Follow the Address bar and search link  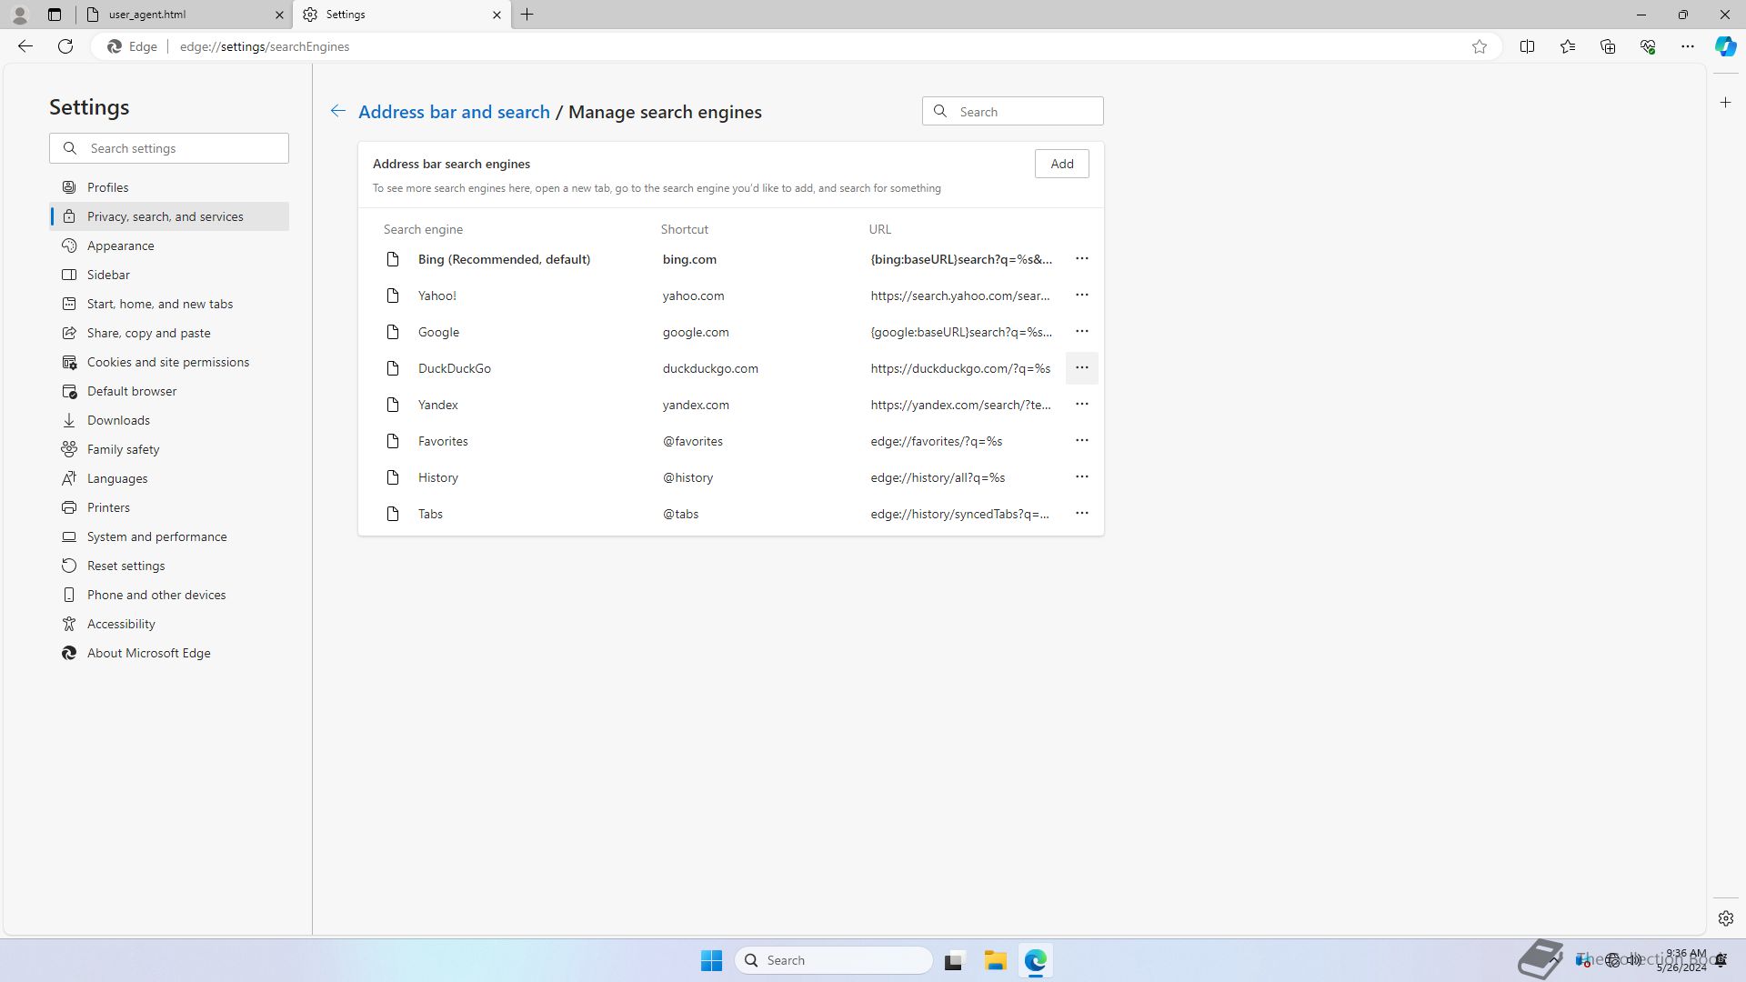[x=454, y=112]
